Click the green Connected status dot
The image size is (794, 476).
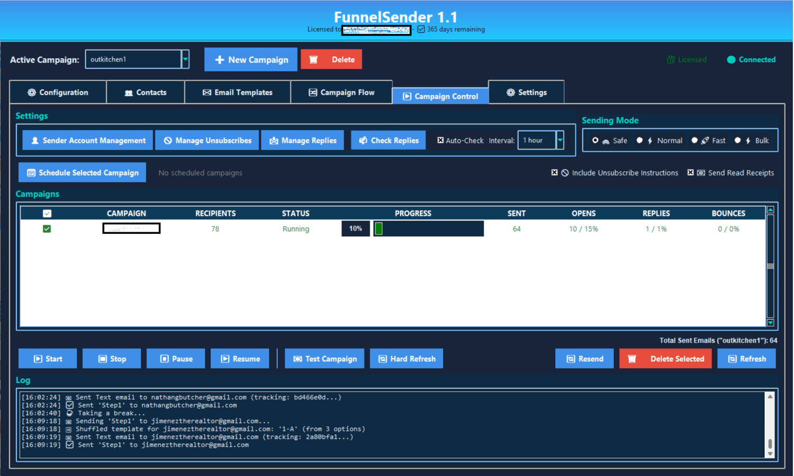pos(731,60)
